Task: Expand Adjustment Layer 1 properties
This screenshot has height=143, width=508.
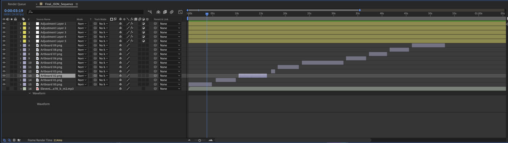Action: (20, 24)
